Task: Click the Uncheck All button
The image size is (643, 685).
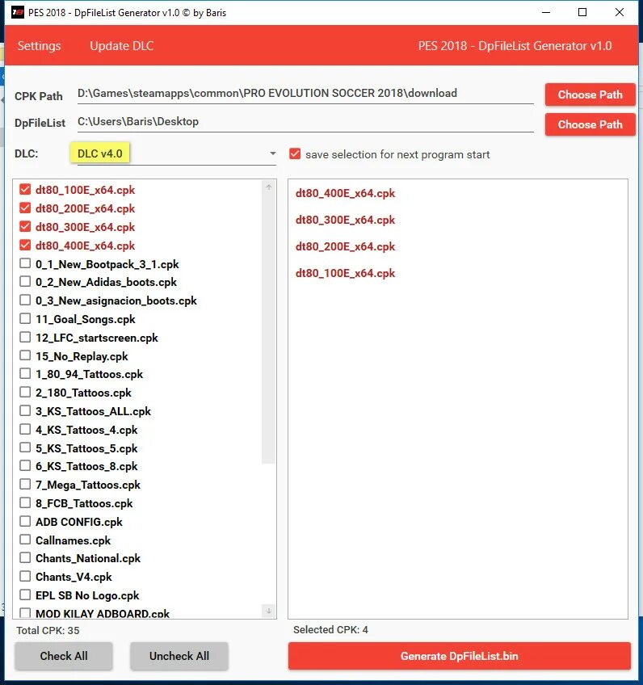Action: [179, 656]
